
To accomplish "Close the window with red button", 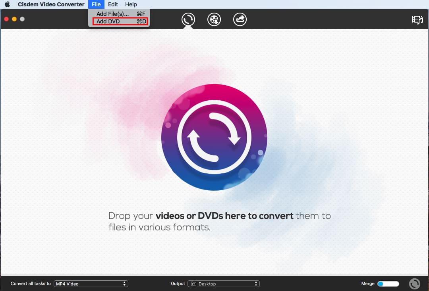I will (x=7, y=19).
